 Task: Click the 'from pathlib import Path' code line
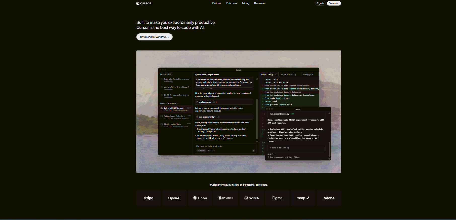(x=278, y=104)
